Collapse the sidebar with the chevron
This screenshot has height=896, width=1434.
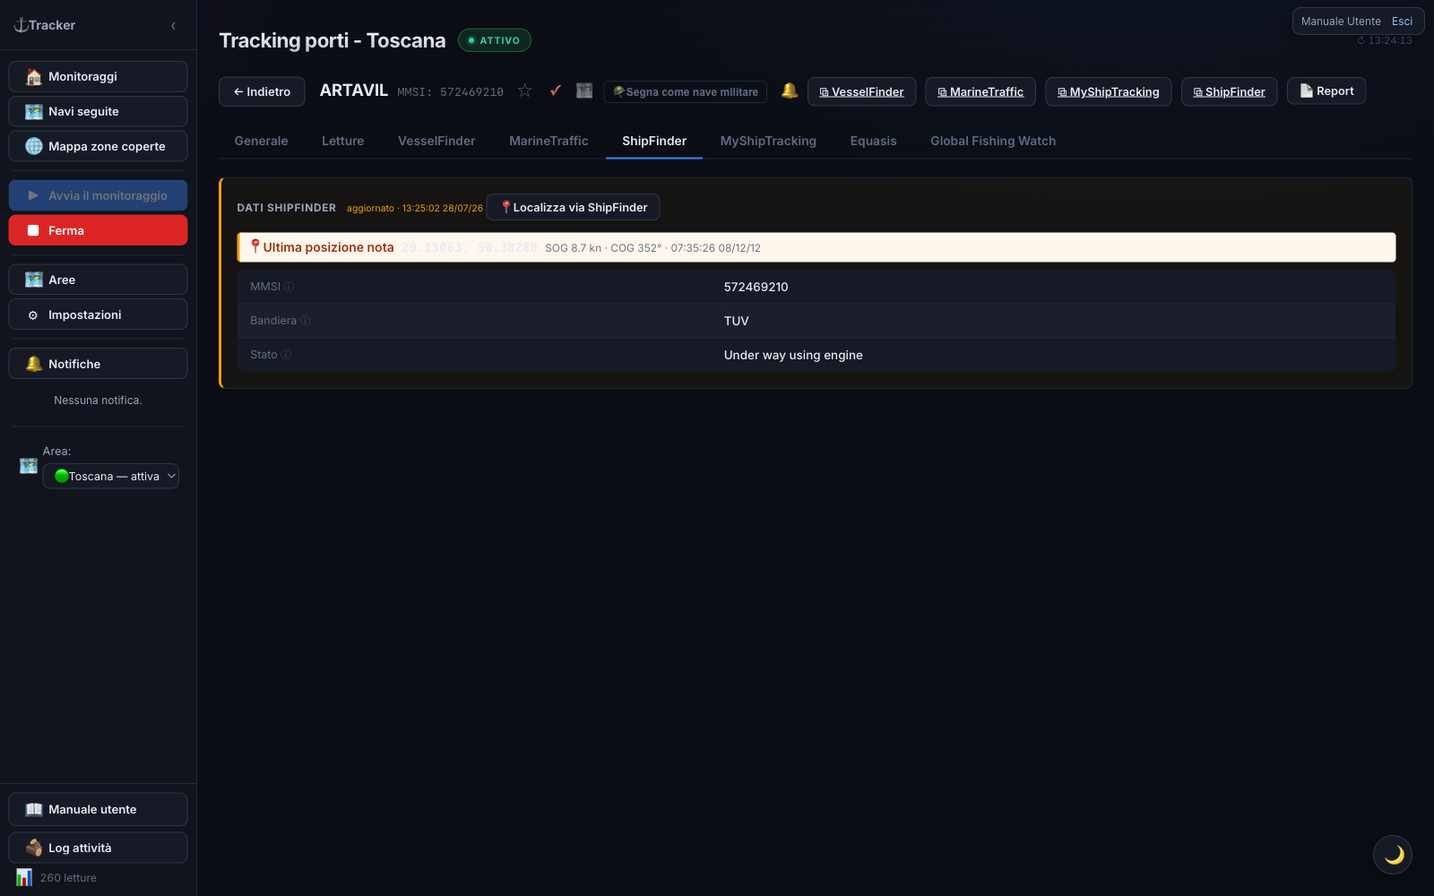[x=173, y=26]
